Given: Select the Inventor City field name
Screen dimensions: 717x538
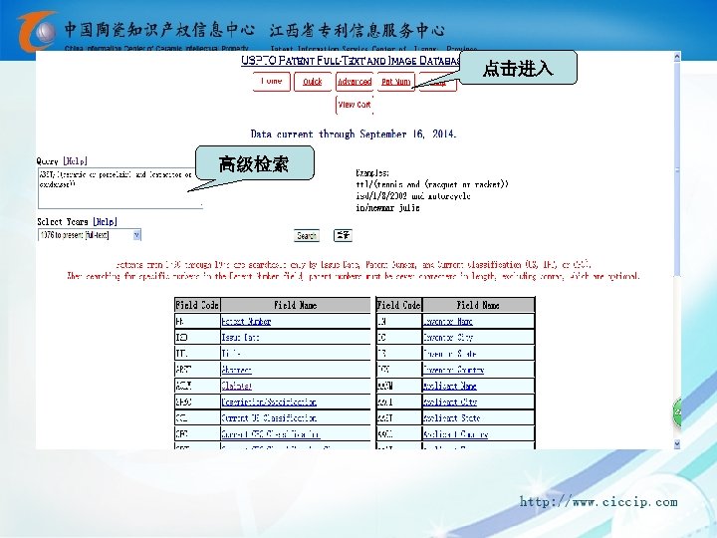Looking at the screenshot, I should (448, 338).
